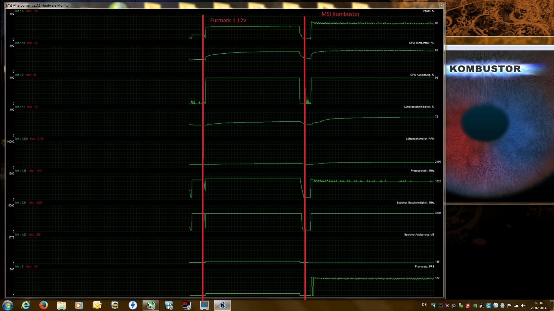554x311 pixels.
Task: Open the red 99 monitor taskbar icon
Action: (186, 305)
